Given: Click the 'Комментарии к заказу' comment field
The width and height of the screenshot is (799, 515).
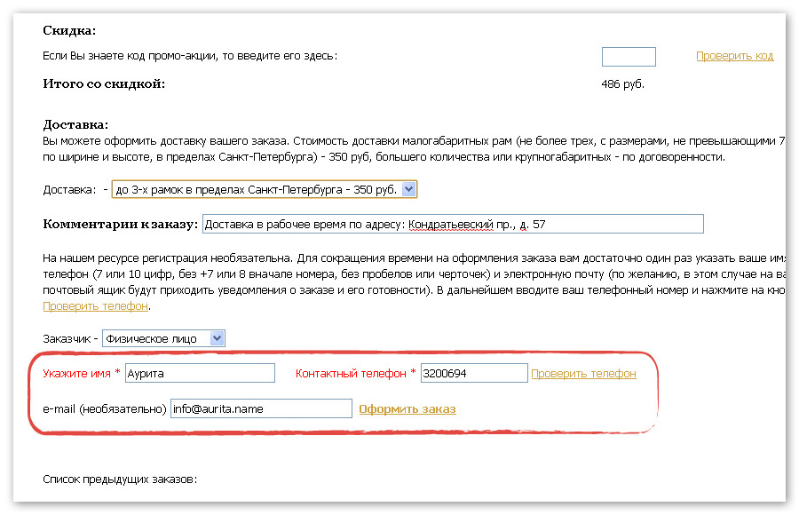Looking at the screenshot, I should [x=453, y=224].
